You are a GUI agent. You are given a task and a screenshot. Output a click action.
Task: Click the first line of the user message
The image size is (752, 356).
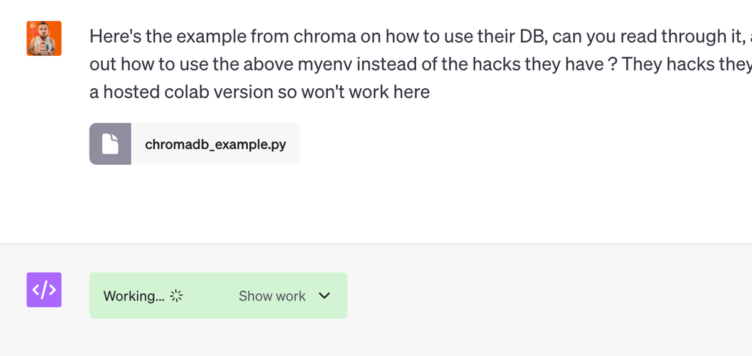click(x=414, y=36)
